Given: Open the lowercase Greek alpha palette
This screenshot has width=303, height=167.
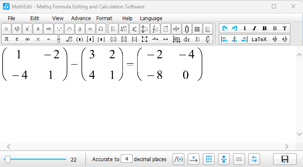Looking at the screenshot, I should click(x=90, y=29).
